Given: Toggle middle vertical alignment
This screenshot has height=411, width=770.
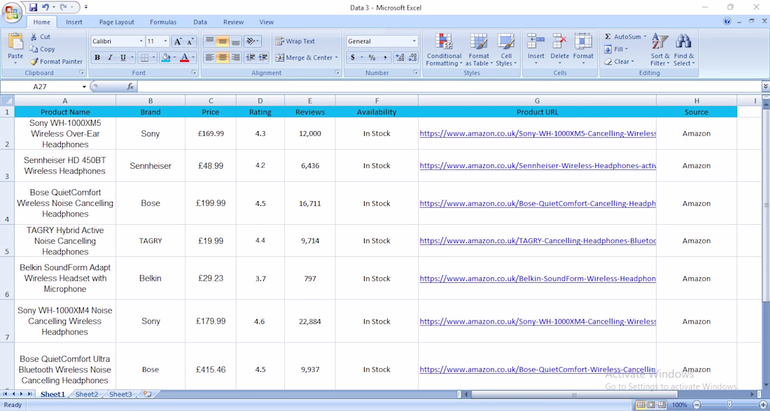Looking at the screenshot, I should click(223, 41).
